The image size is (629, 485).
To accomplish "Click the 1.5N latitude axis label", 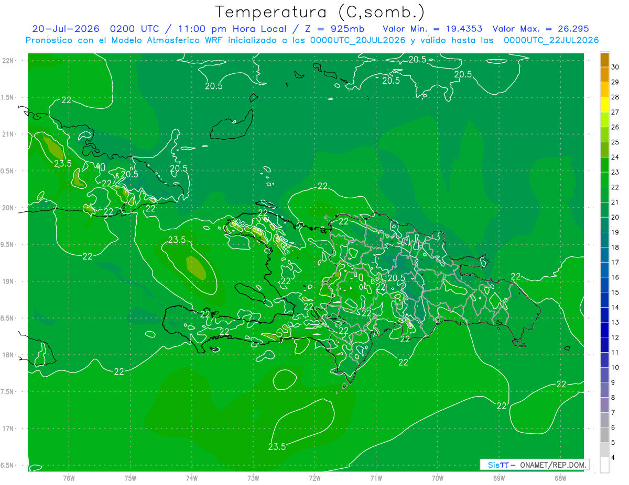I will 8,97.
